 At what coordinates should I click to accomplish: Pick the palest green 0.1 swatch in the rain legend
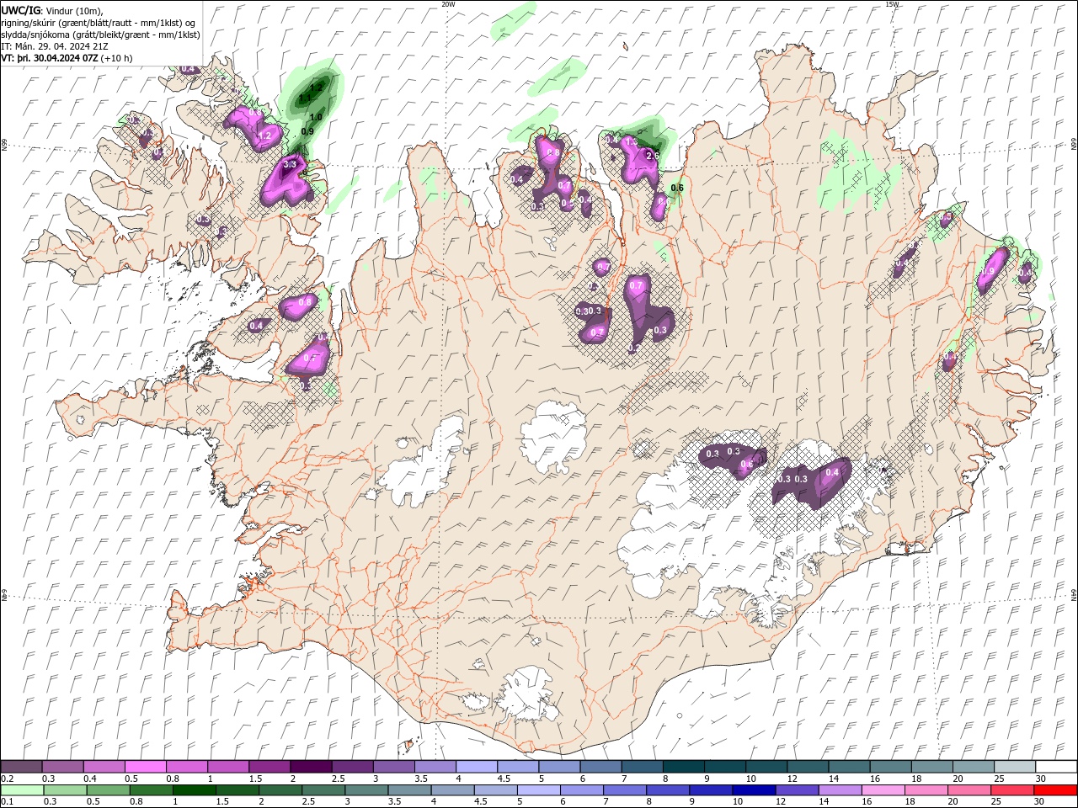tap(22, 790)
